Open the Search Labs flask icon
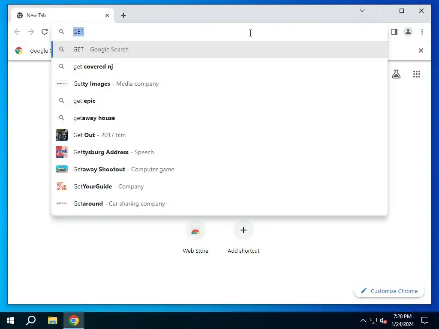The height and width of the screenshot is (329, 439). point(396,74)
